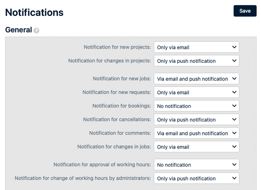Open the cancellations notification dropdown
This screenshot has width=261, height=190.
pos(196,120)
